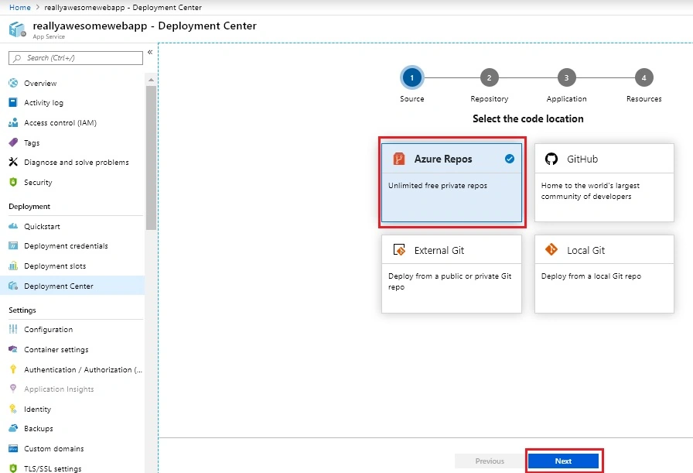
Task: Click step 4 Resources circle
Action: click(x=644, y=77)
